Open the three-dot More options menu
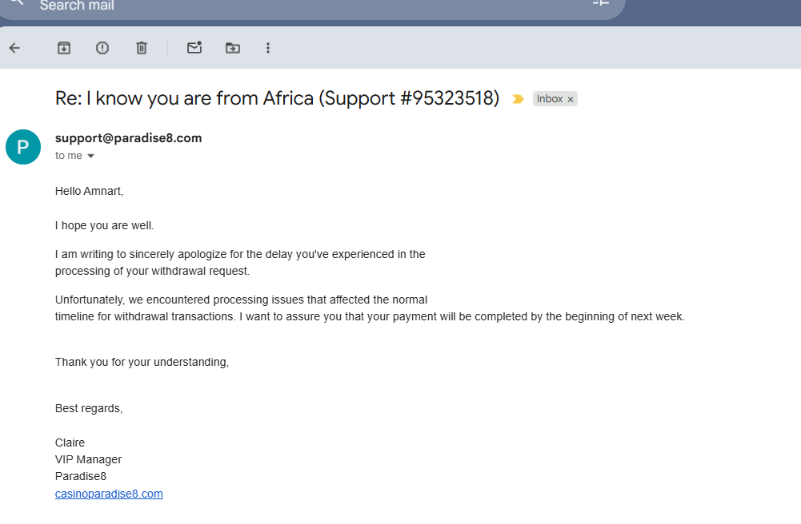 [268, 48]
